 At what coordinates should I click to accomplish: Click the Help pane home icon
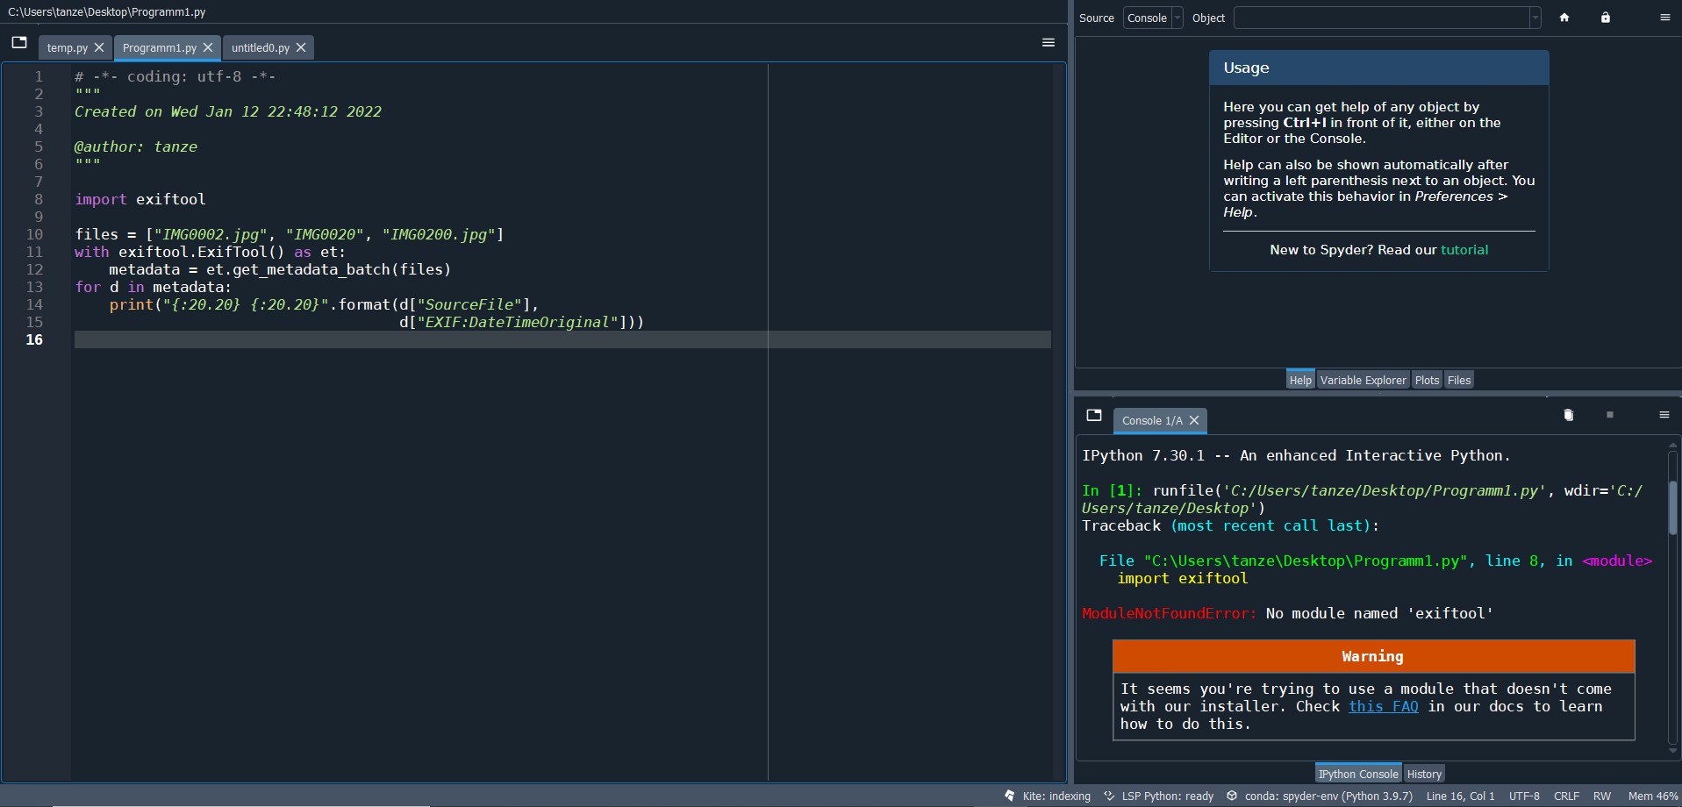[x=1564, y=18]
